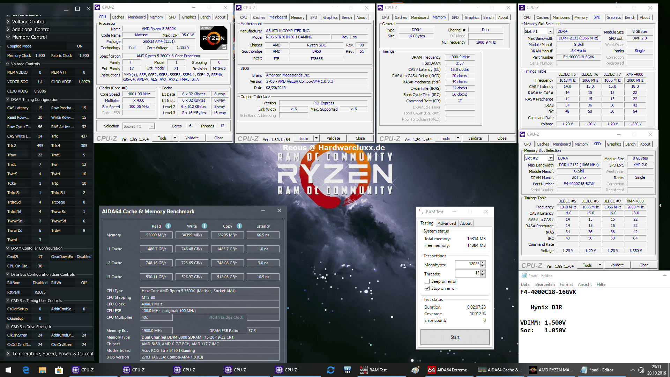
Task: Open the Caches tab in the CPU-Z CPU window
Action: coord(118,17)
